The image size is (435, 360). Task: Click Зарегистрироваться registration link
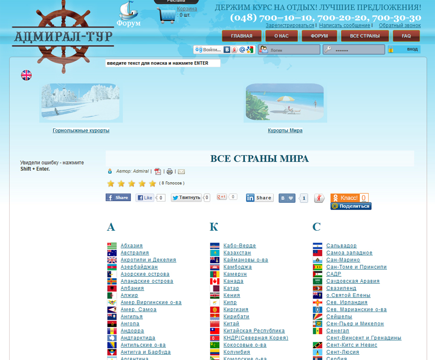[x=290, y=26]
